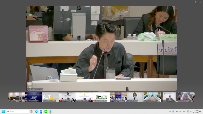Minimize the Zoom meeting window

191,2
